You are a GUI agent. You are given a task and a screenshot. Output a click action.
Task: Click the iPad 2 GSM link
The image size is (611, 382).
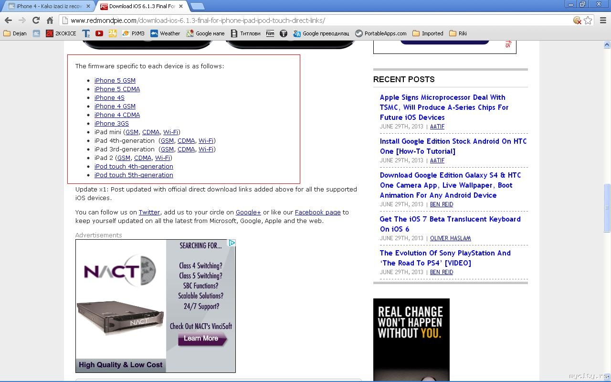pos(124,158)
